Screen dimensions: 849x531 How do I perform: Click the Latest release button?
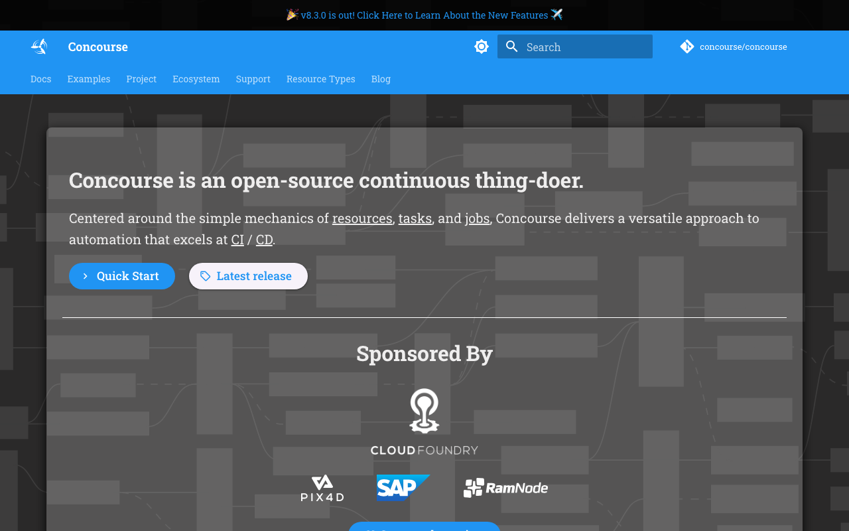tap(248, 276)
